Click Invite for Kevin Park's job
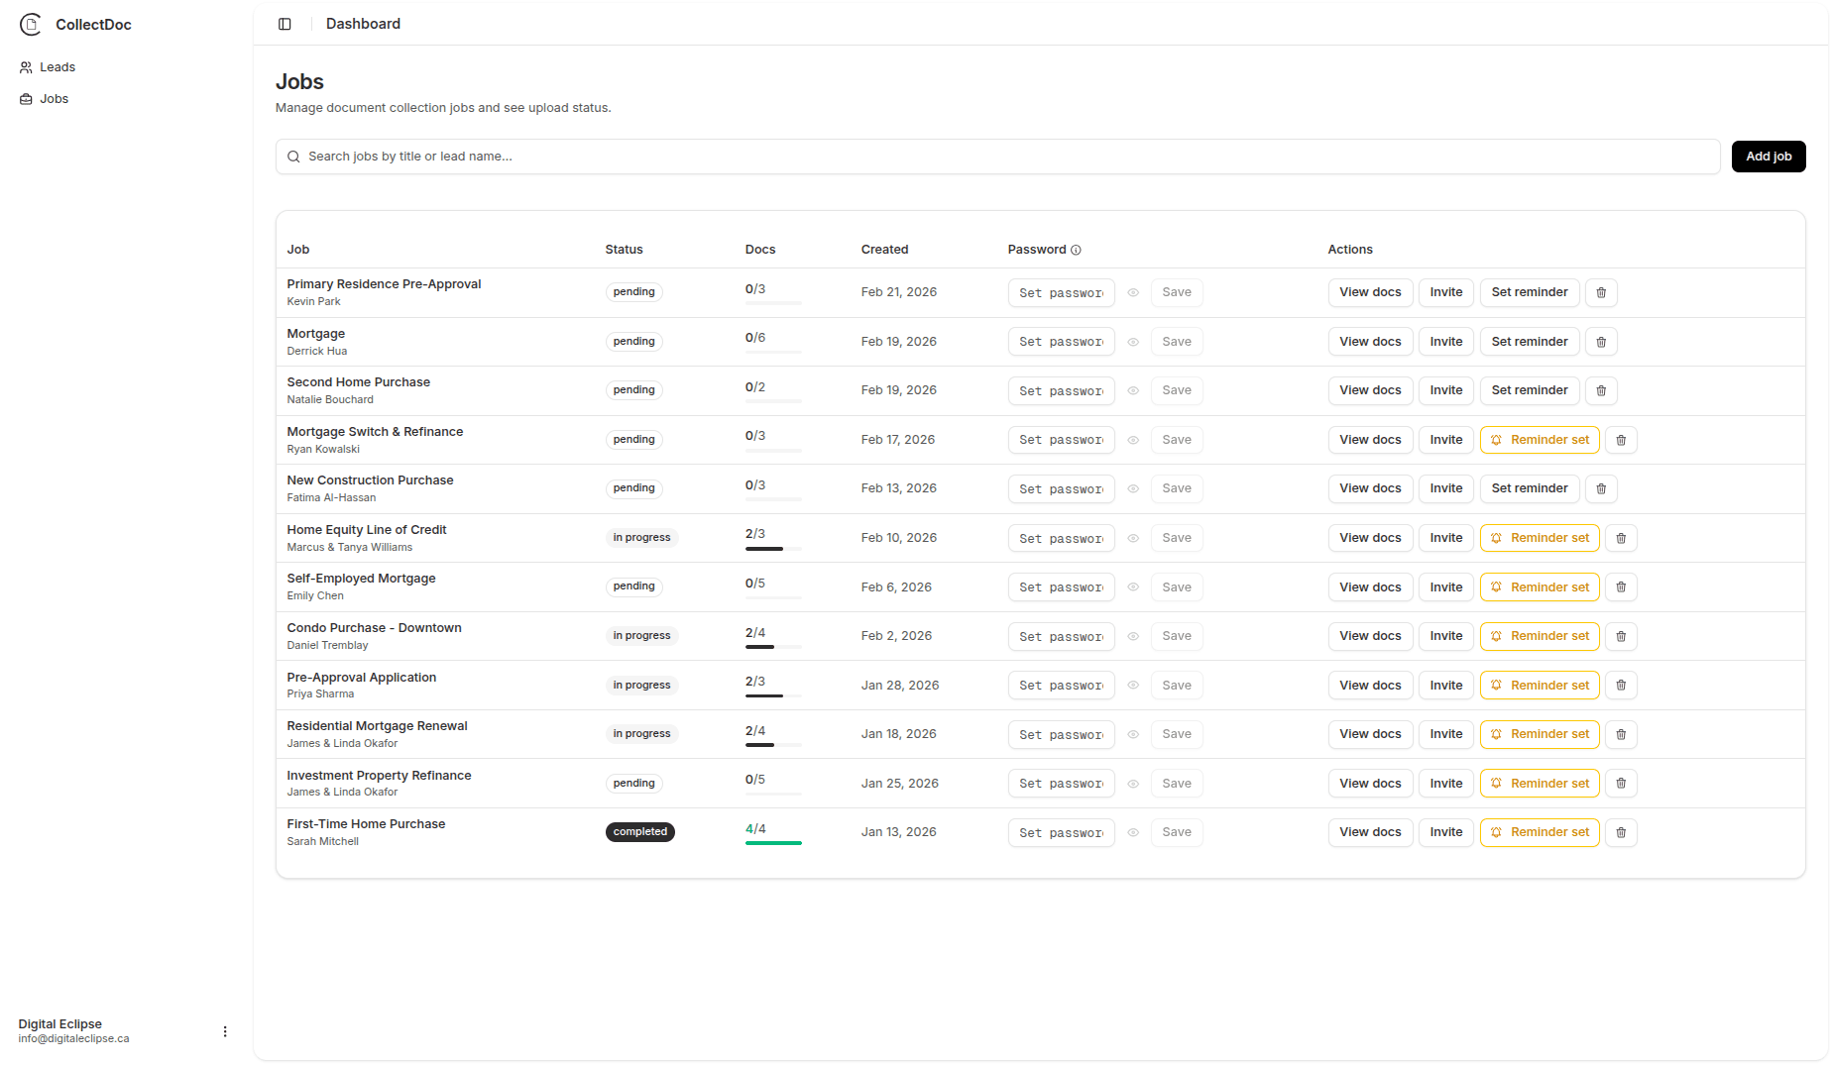The image size is (1830, 1065). [1445, 292]
